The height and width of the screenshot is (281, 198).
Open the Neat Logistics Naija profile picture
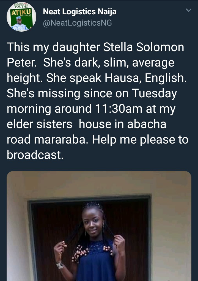21,17
